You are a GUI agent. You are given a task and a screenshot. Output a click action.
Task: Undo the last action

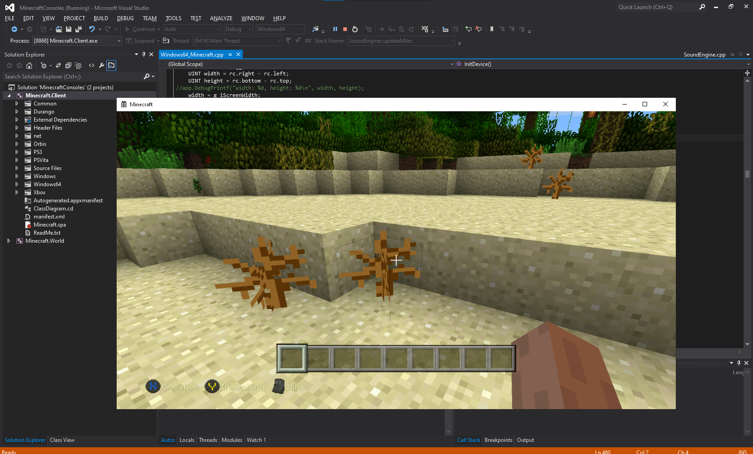coord(92,29)
